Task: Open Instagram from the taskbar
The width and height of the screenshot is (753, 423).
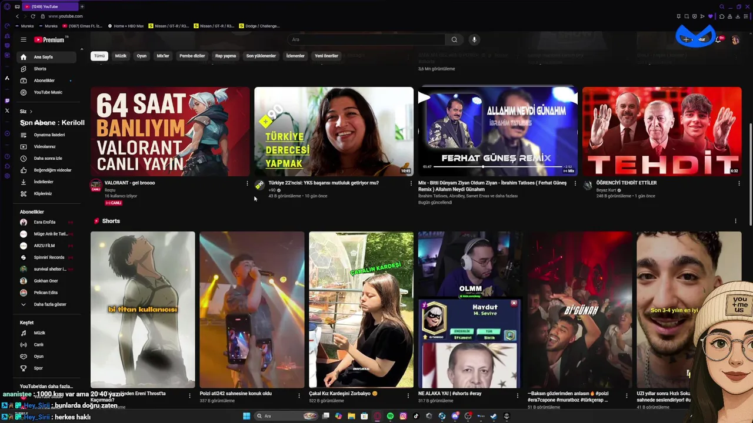Action: [403, 416]
